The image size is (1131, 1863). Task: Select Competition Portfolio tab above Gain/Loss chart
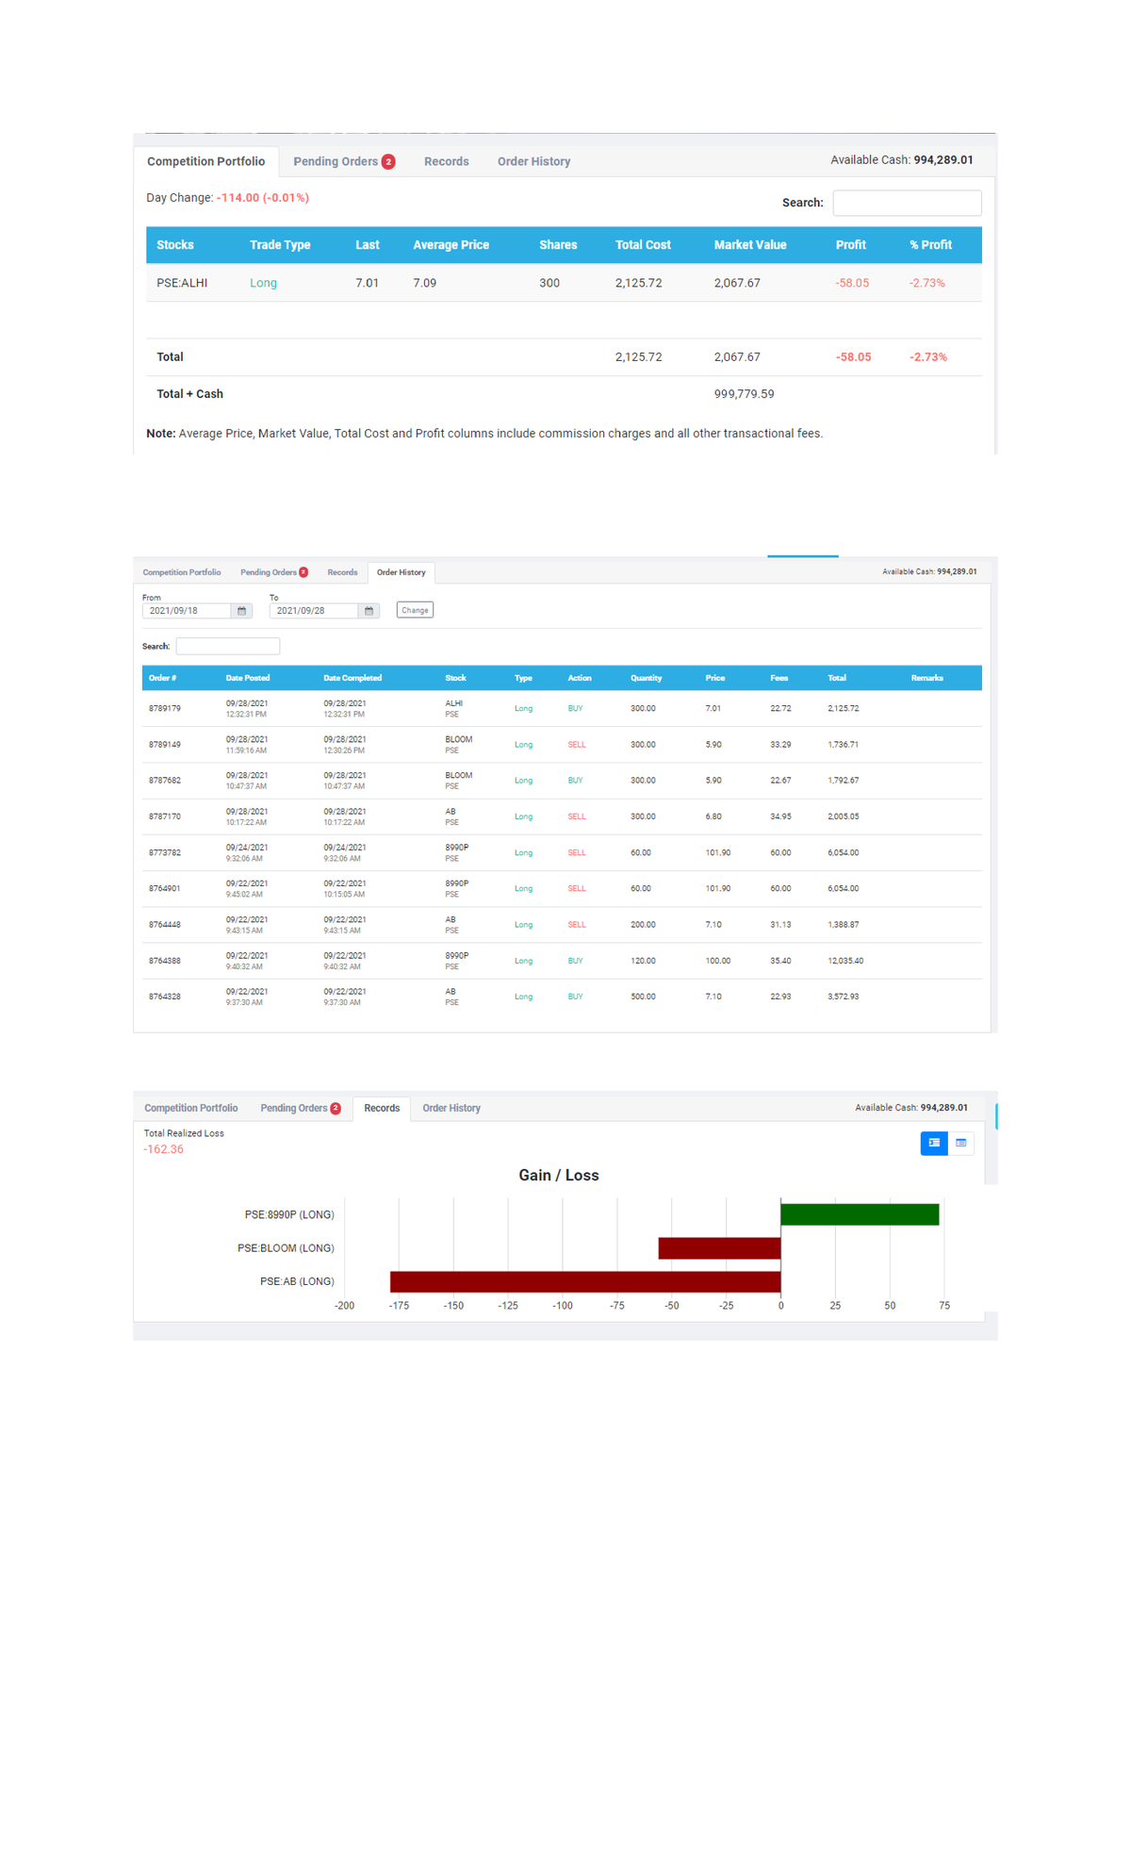click(x=191, y=1108)
